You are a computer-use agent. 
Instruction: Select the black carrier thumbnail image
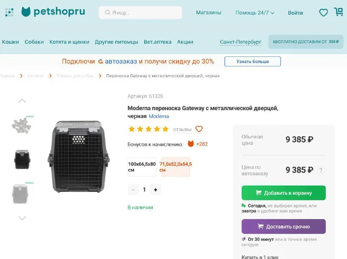pyautogui.click(x=22, y=159)
